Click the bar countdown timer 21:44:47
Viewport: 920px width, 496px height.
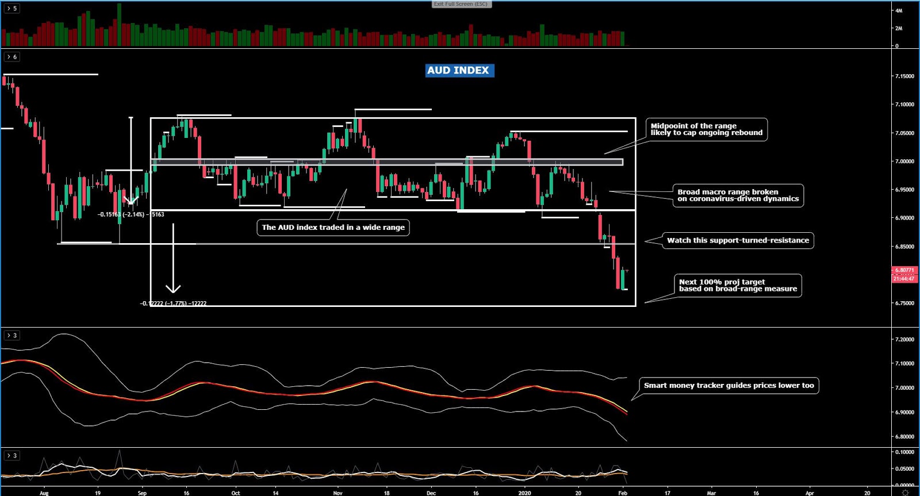point(904,279)
